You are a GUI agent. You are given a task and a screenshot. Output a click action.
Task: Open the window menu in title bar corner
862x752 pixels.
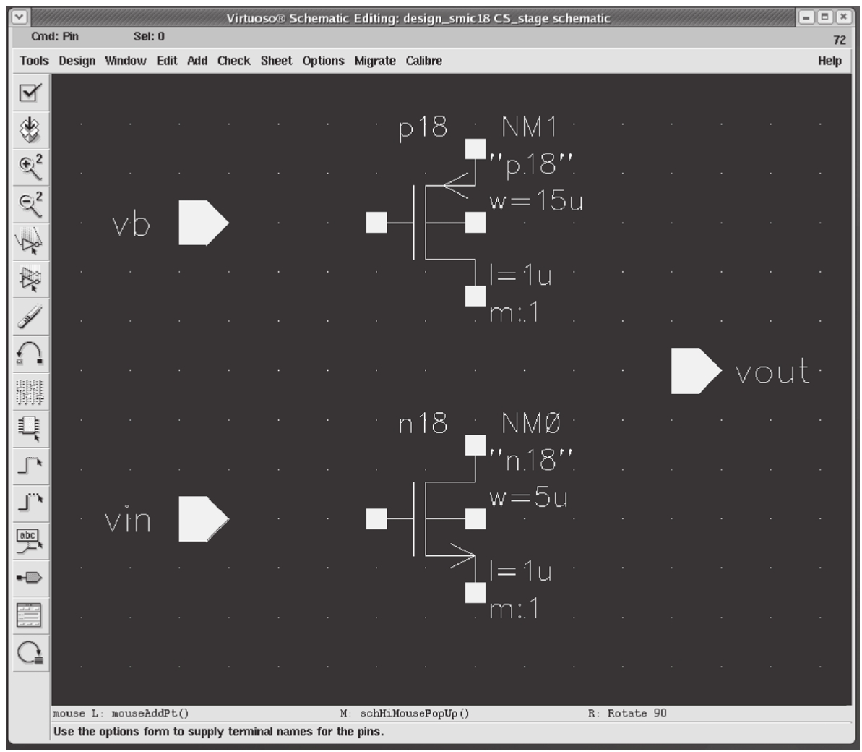(x=20, y=17)
